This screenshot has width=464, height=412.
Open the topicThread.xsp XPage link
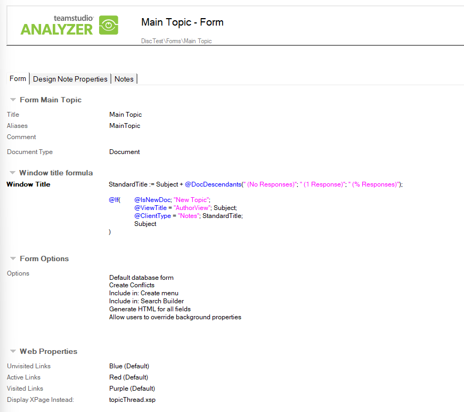132,399
